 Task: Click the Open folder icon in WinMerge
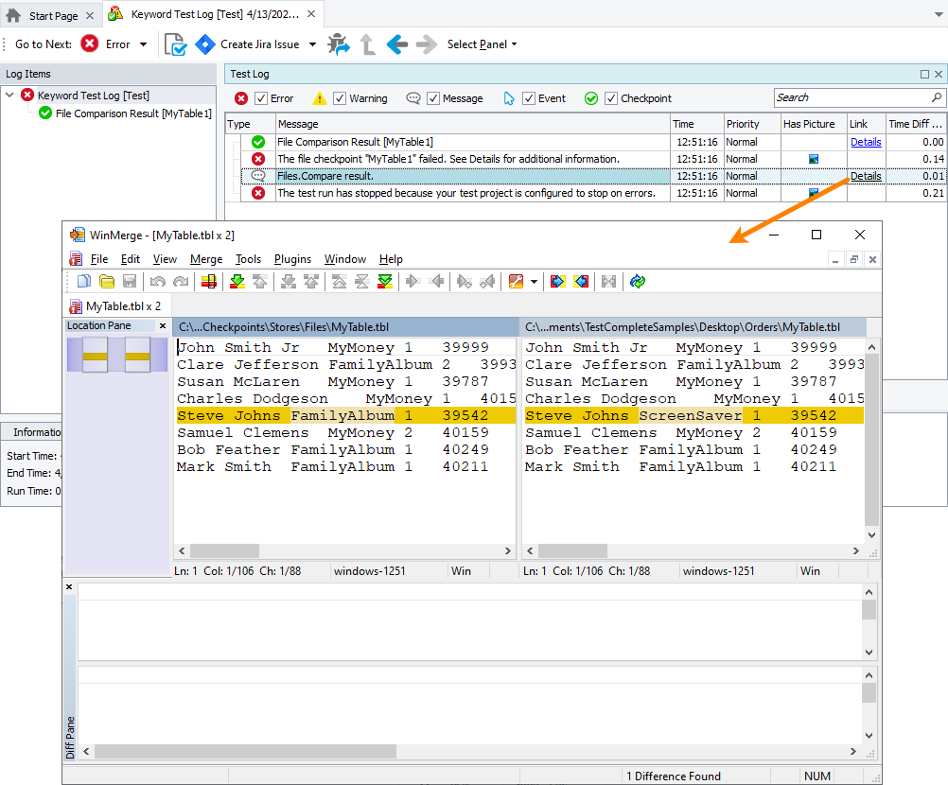107,281
